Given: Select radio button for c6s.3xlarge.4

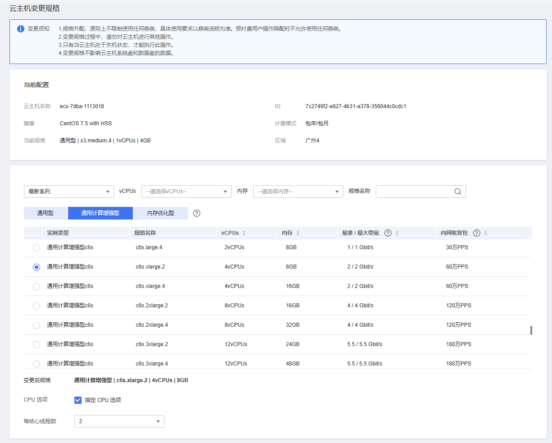Looking at the screenshot, I should 36,364.
